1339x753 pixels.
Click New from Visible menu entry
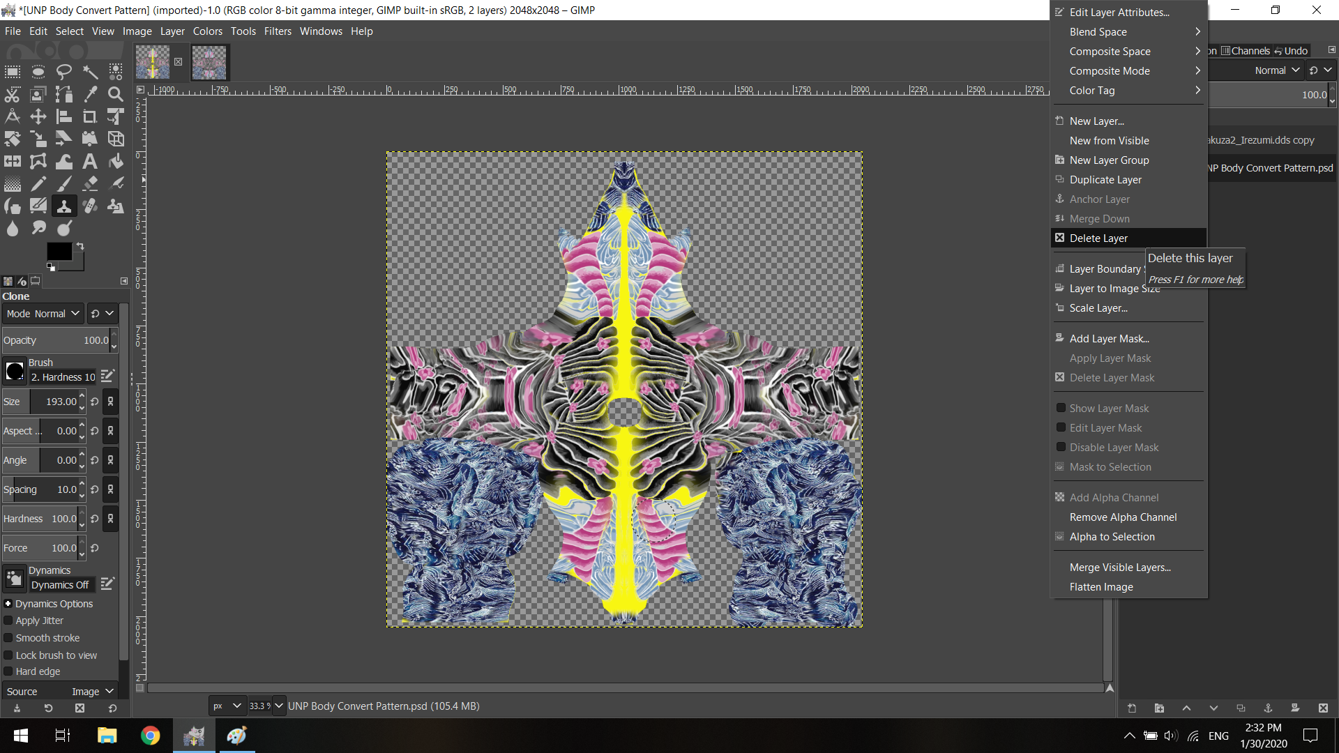click(x=1129, y=141)
